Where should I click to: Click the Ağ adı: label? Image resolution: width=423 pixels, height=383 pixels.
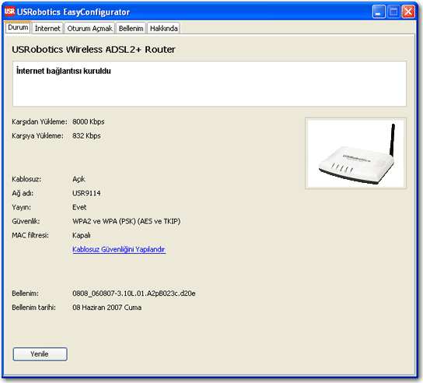click(23, 193)
